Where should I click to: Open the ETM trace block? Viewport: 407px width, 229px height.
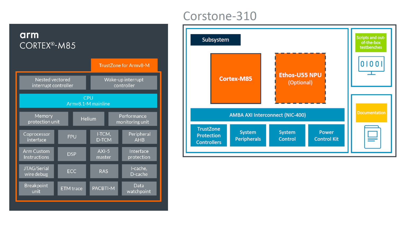point(72,188)
